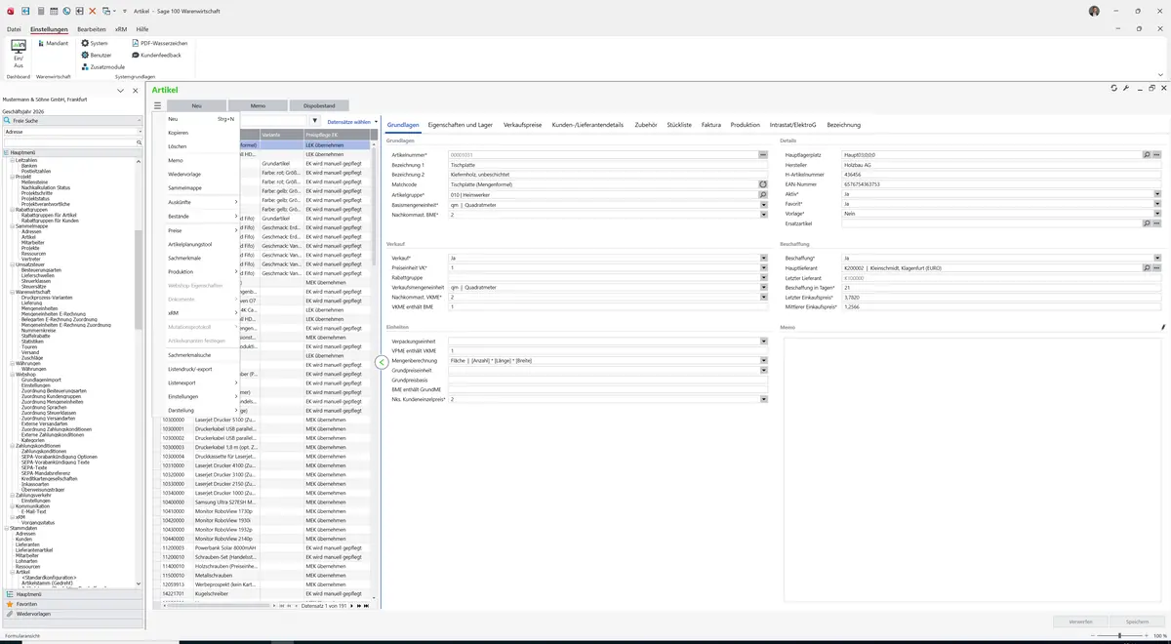Open Kundenfeedback in the ribbon

156,55
